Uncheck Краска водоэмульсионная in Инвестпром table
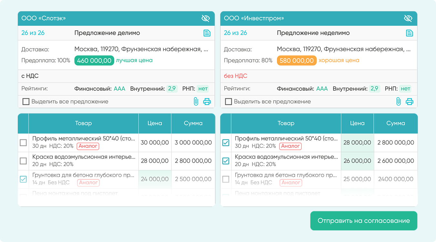 [226, 161]
